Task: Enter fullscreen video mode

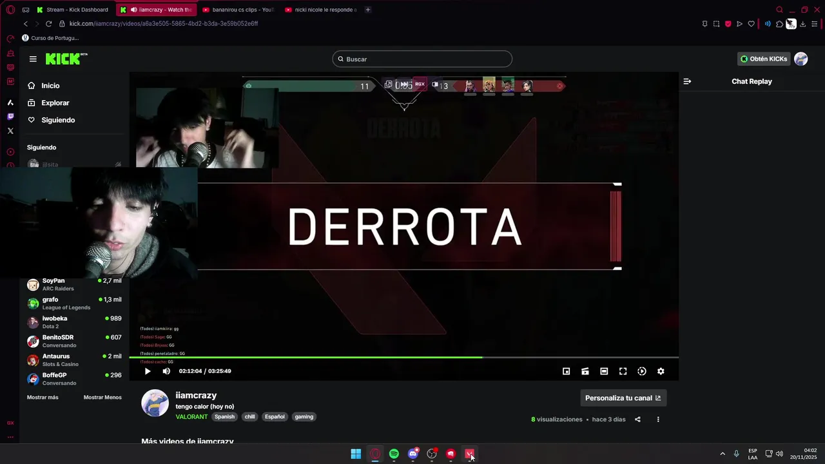Action: point(623,371)
